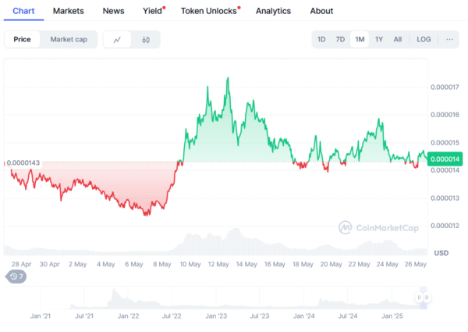Click Jan '25 on the overview timeline
The height and width of the screenshot is (332, 468).
point(392,316)
